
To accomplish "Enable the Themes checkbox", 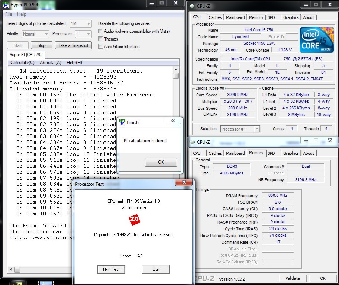I will click(100, 39).
